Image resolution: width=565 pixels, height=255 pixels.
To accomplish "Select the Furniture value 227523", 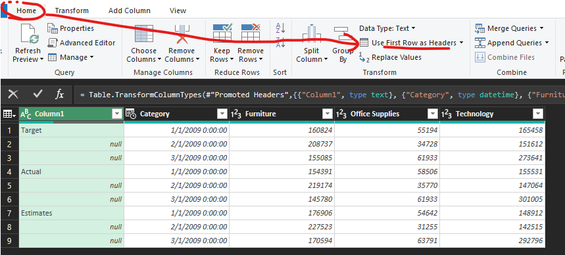I will tap(282, 227).
